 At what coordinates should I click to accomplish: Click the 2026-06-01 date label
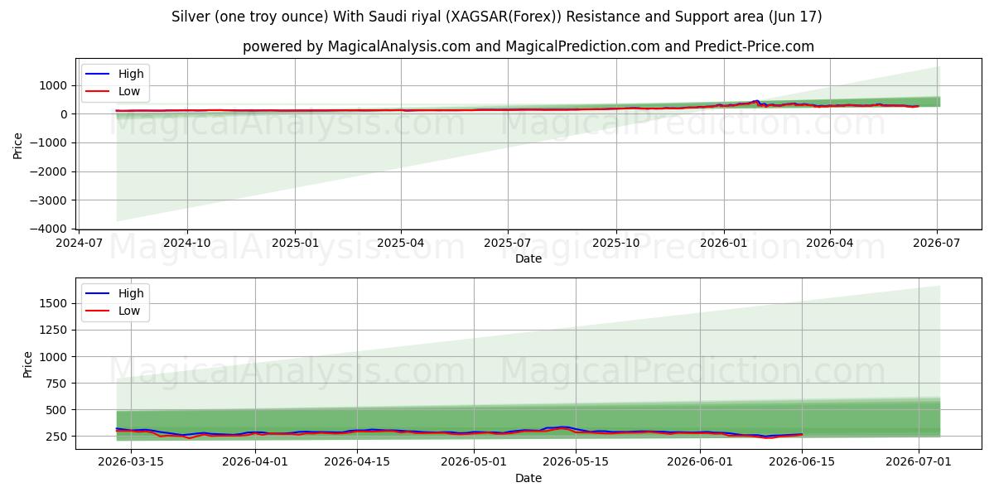(x=700, y=463)
